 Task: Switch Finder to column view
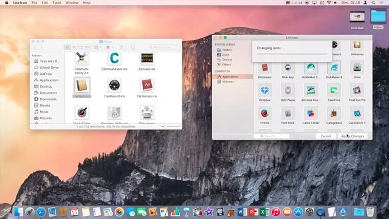tap(81, 47)
